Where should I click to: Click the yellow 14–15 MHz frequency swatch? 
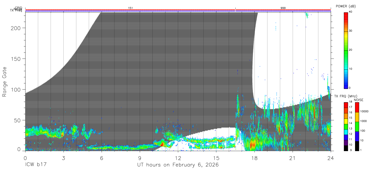[346, 121]
